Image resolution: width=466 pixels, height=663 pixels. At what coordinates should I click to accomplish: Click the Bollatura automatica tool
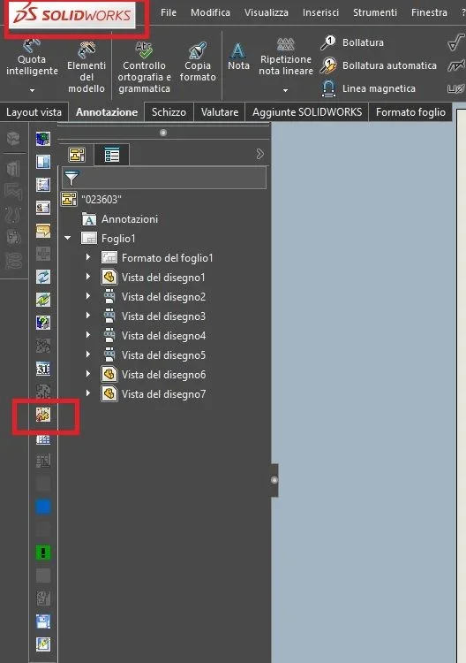click(378, 65)
